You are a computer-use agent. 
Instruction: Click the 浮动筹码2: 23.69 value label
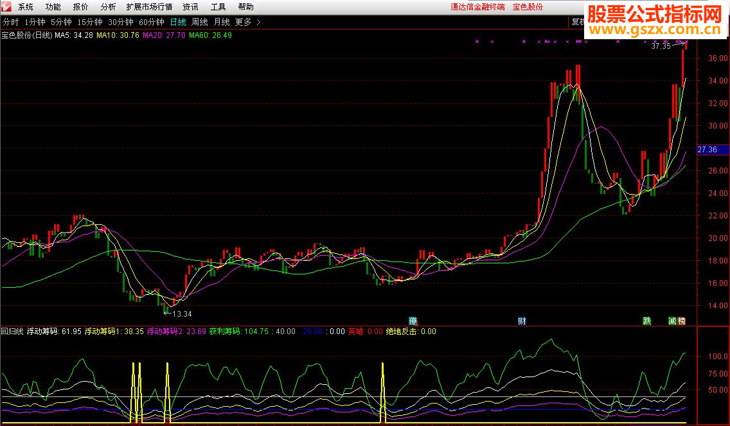(177, 332)
